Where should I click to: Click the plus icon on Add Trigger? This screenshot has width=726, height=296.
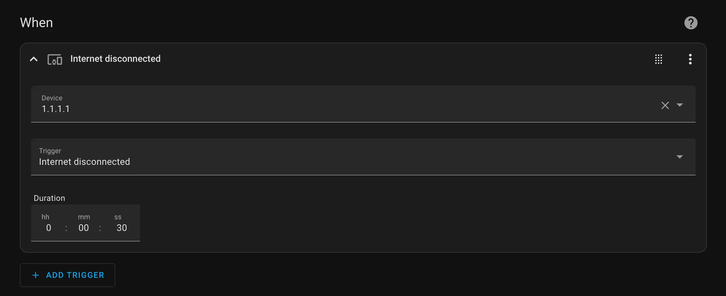36,275
